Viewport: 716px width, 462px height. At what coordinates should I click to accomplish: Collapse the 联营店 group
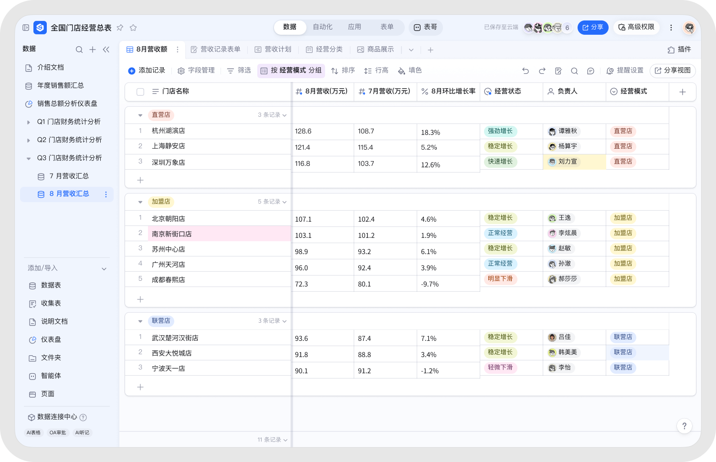(x=140, y=321)
